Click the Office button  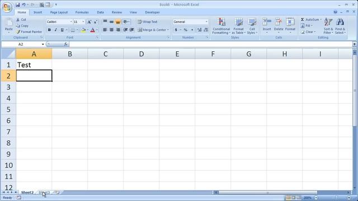click(7, 7)
